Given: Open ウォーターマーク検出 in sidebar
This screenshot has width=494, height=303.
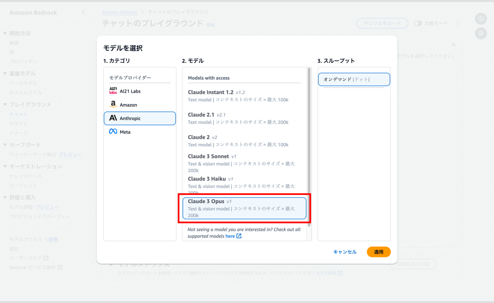Looking at the screenshot, I should (33, 155).
